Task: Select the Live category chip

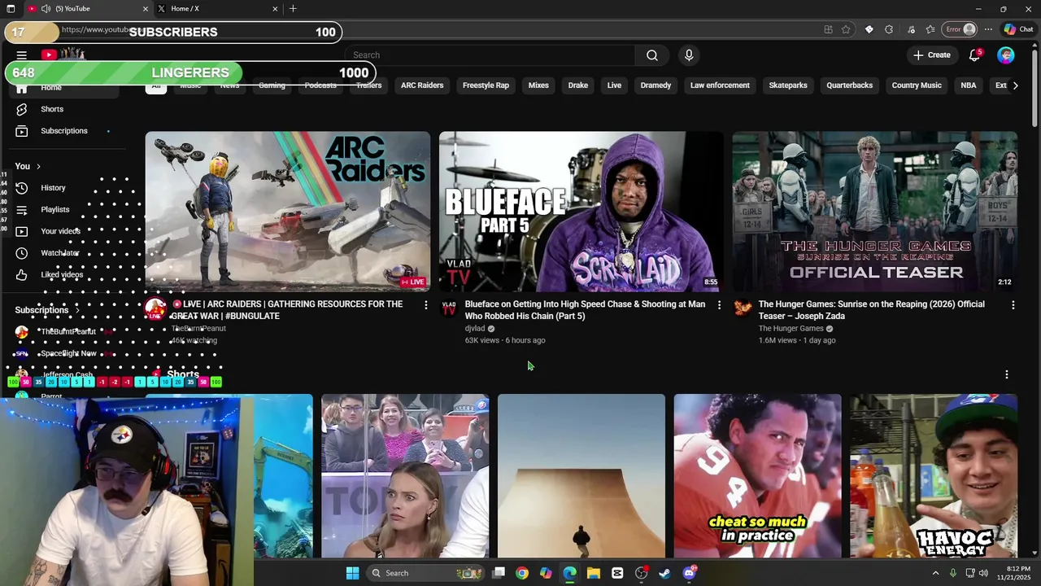Action: tap(614, 85)
